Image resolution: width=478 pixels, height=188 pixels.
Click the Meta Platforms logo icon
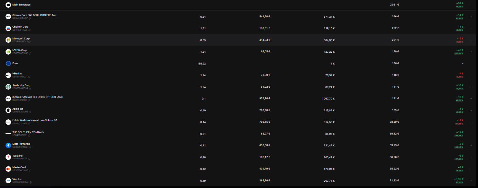pos(8,145)
